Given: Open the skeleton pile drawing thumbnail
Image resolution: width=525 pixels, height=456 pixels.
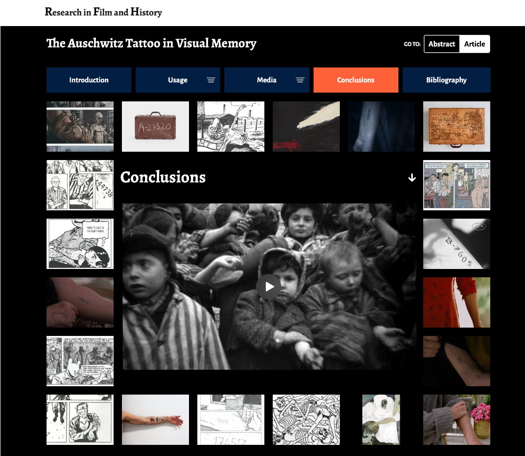Looking at the screenshot, I should click(306, 420).
